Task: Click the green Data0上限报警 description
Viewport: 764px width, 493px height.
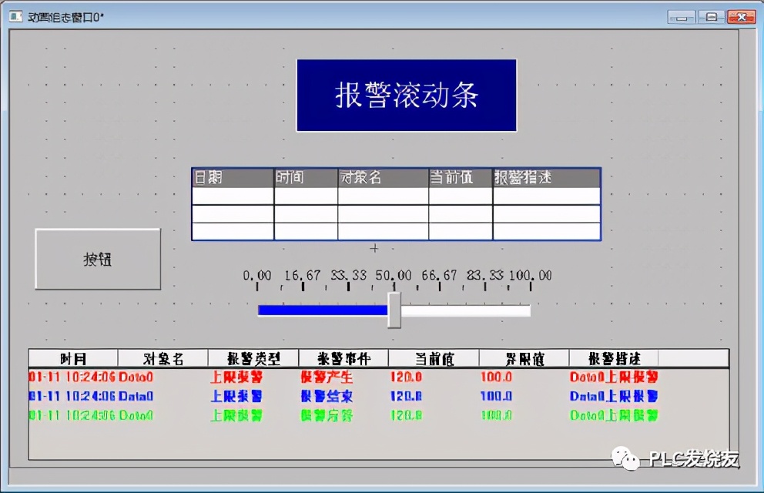Action: (x=614, y=415)
